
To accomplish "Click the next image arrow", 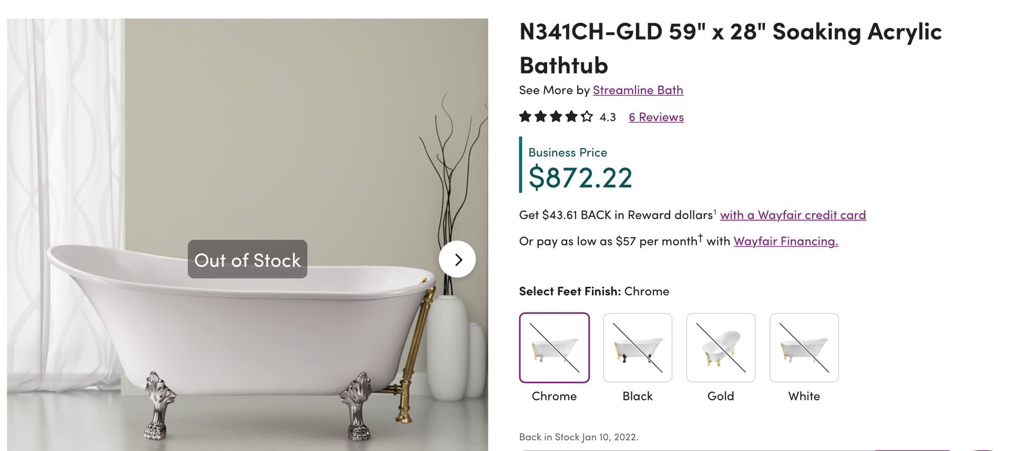I will 457,259.
